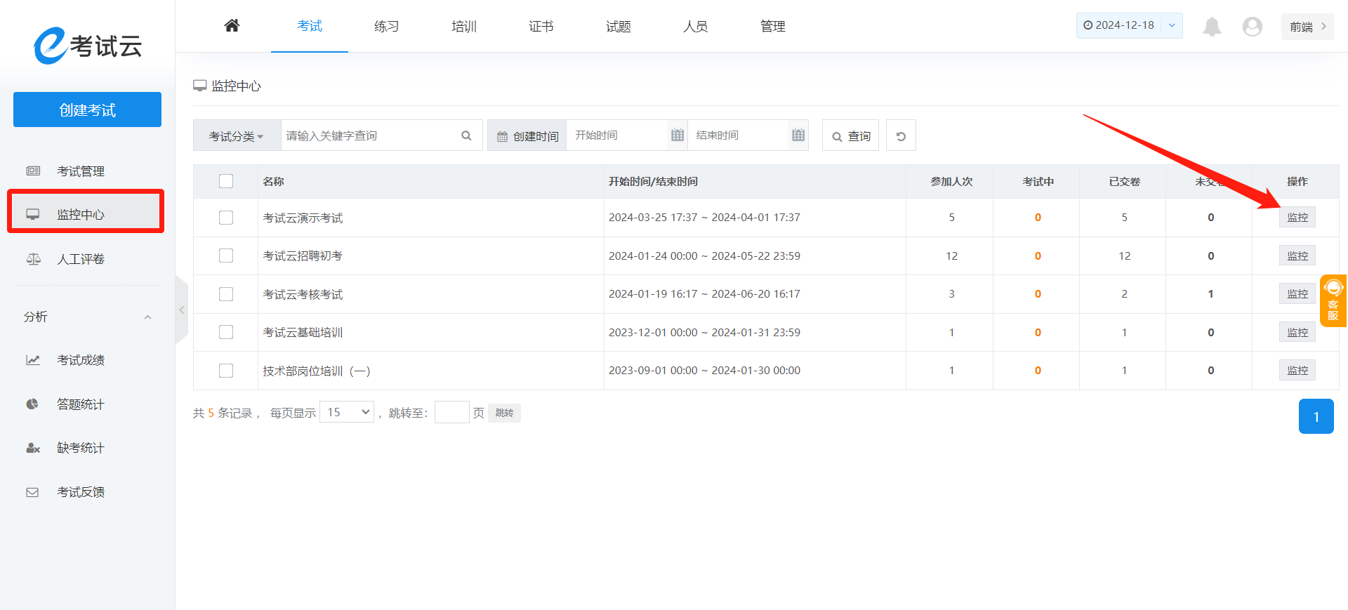
Task: Open the orange 客服 support widget
Action: [x=1333, y=300]
